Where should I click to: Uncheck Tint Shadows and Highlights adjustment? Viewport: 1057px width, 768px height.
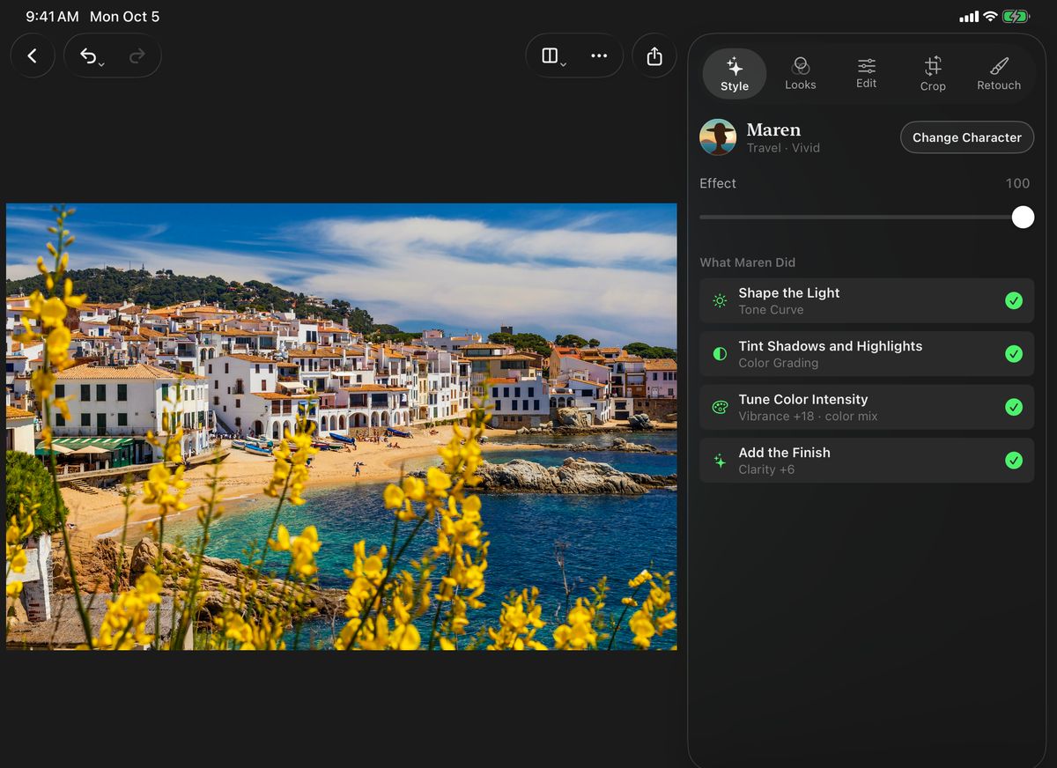1014,354
